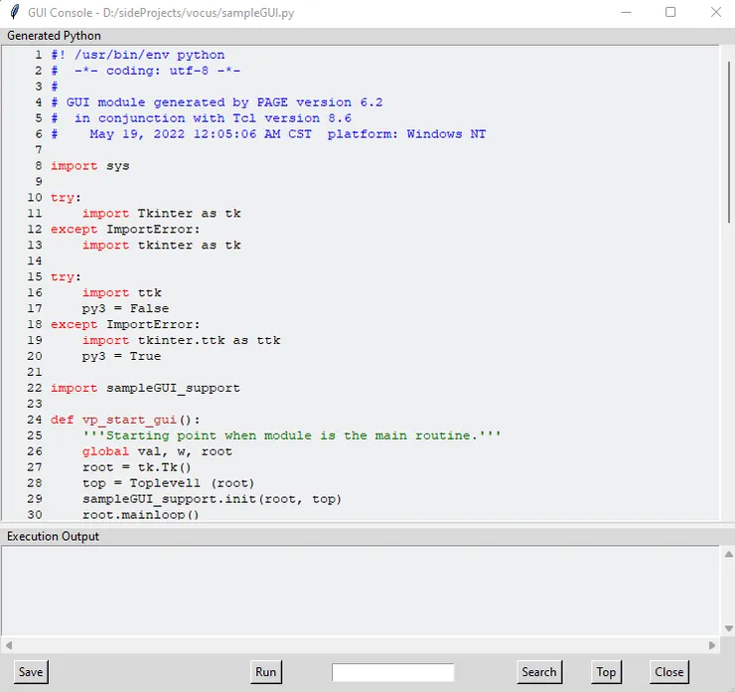Maximize the GUI Console window

(x=670, y=13)
